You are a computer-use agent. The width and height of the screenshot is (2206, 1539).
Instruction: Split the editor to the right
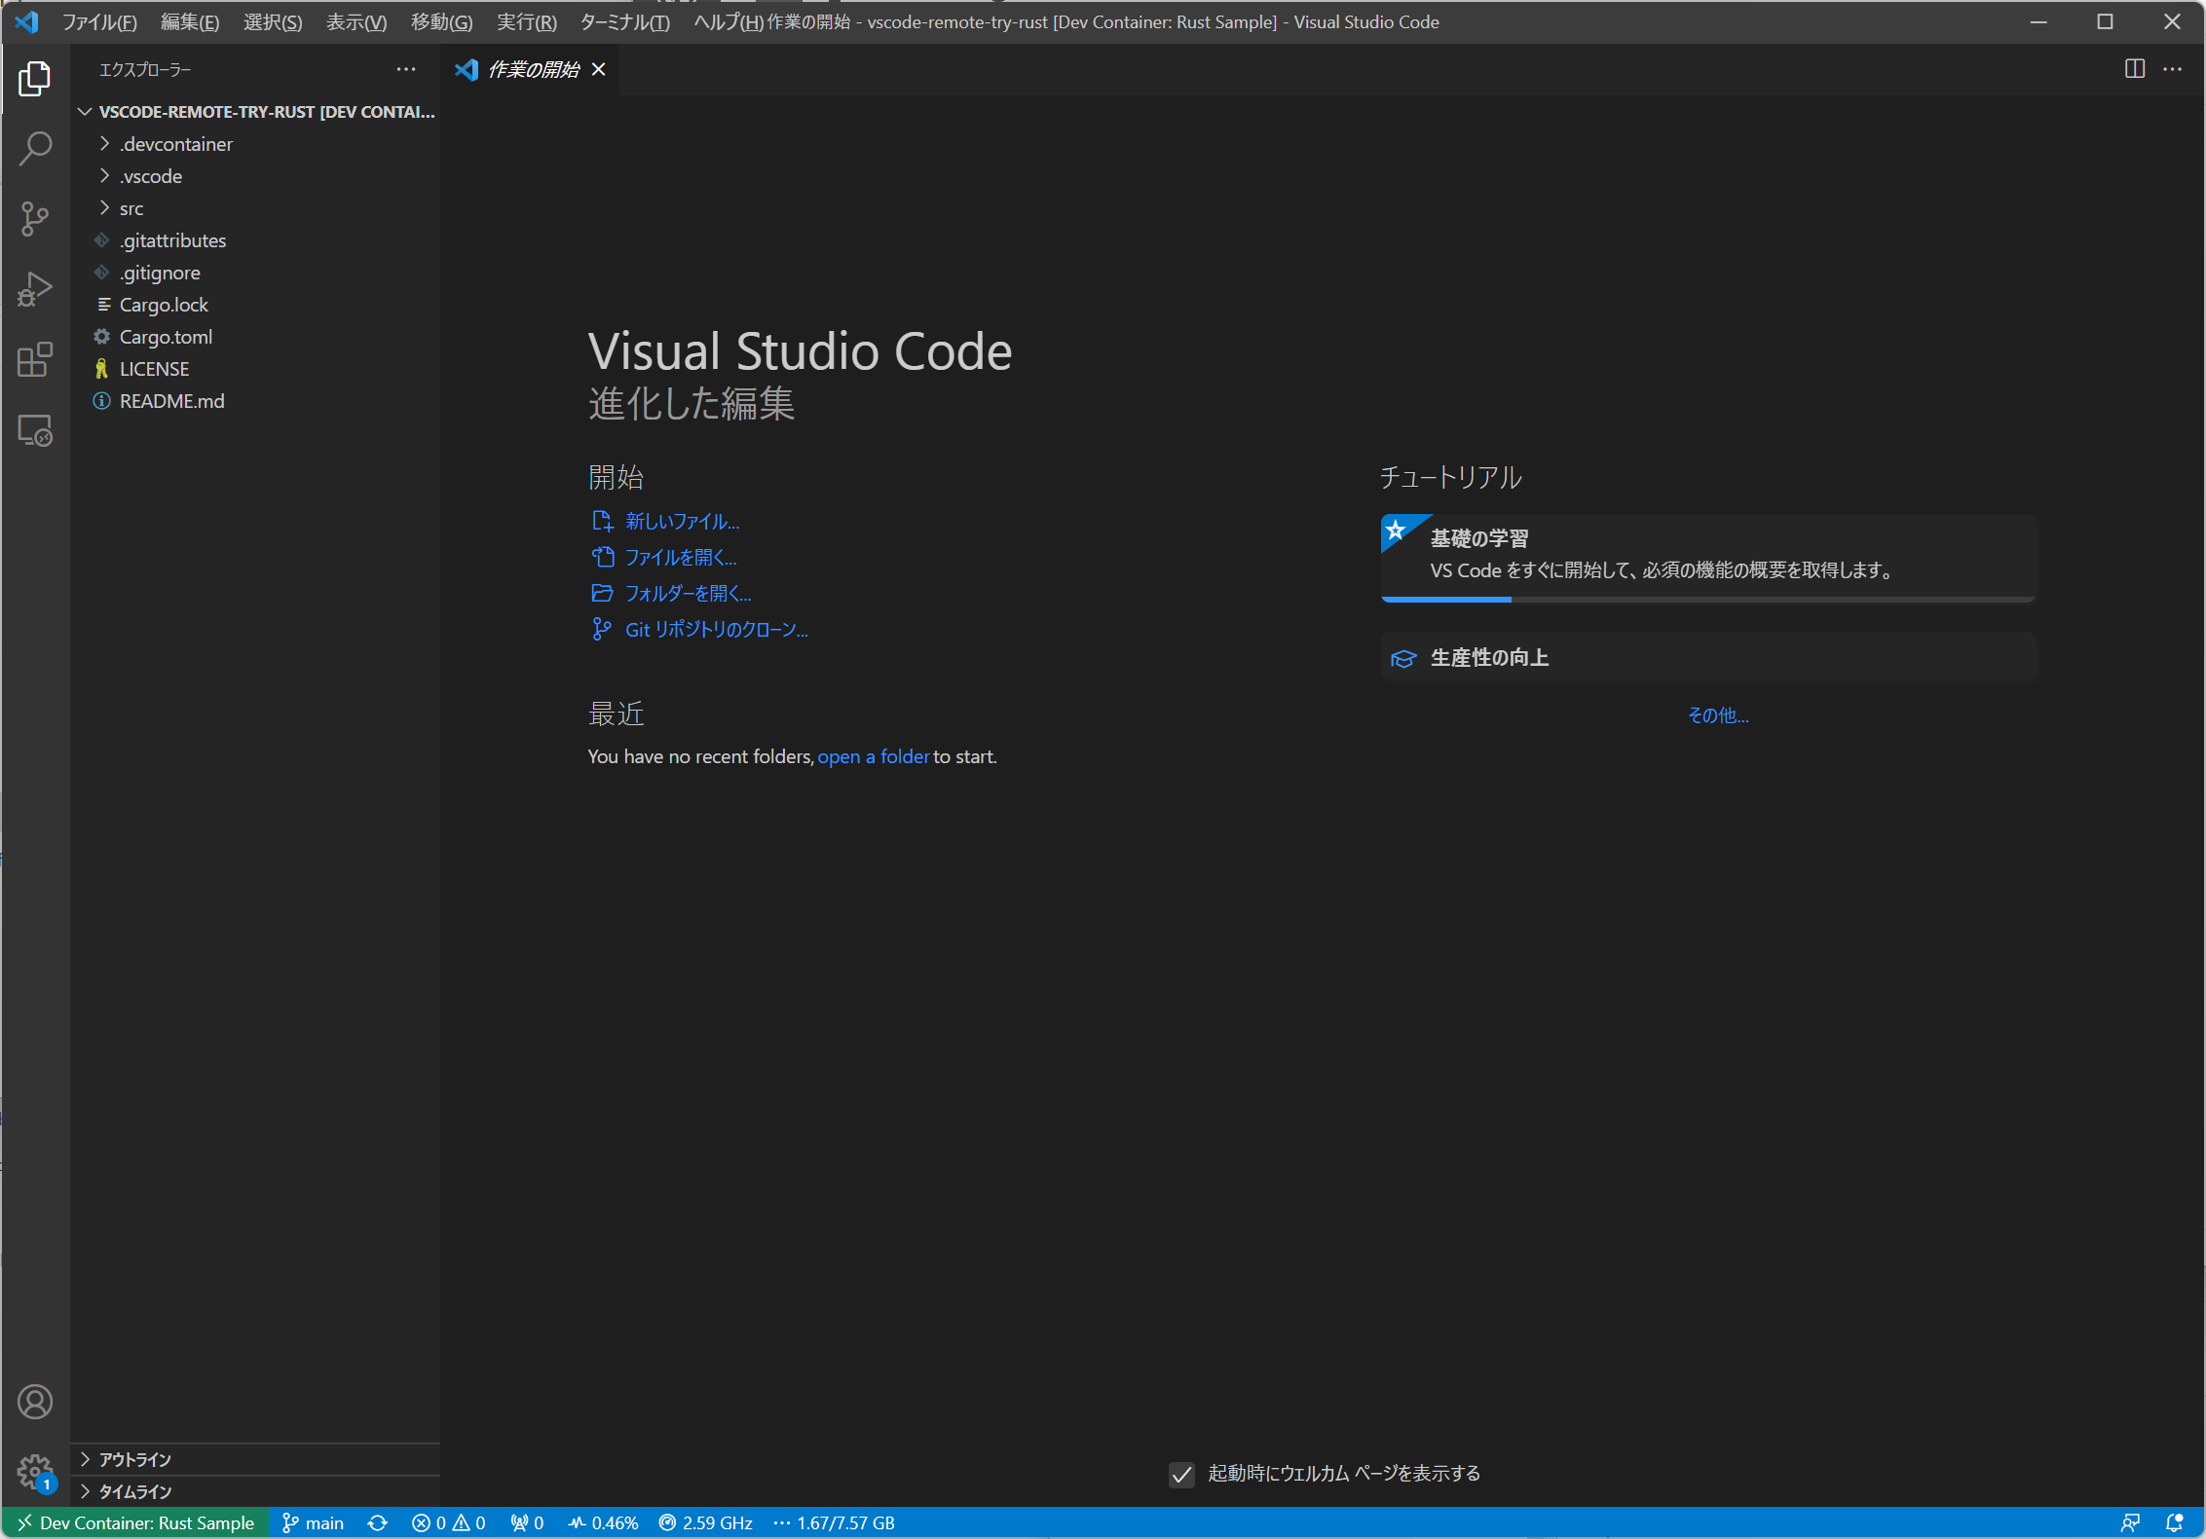[2135, 69]
